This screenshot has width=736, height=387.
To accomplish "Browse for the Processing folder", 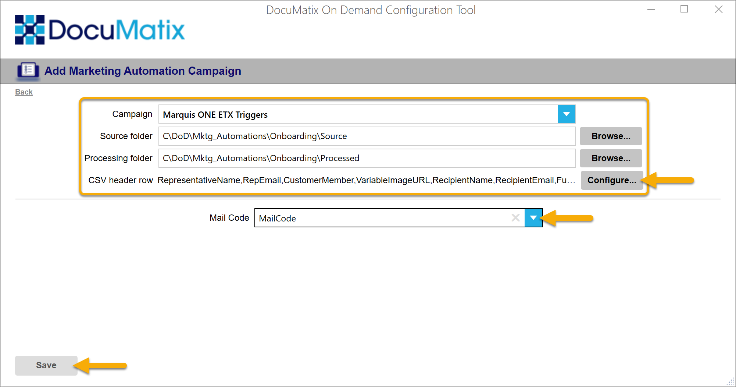I will 611,158.
